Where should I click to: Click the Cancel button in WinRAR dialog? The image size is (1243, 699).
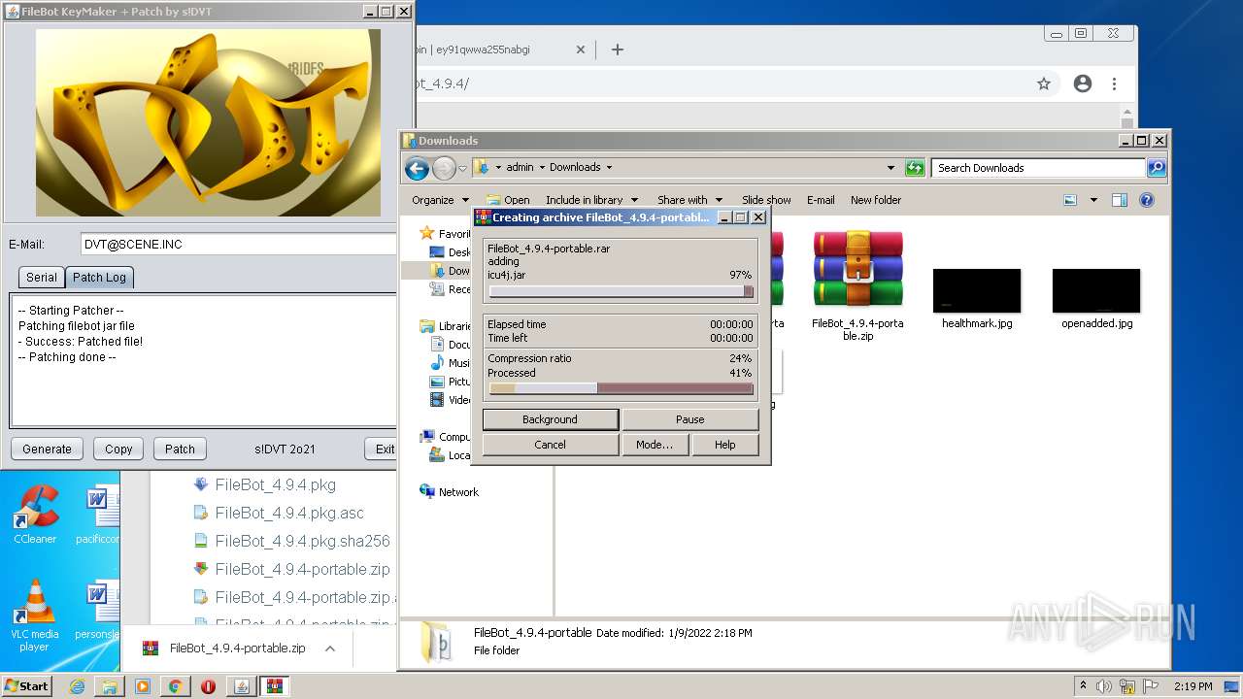(550, 445)
